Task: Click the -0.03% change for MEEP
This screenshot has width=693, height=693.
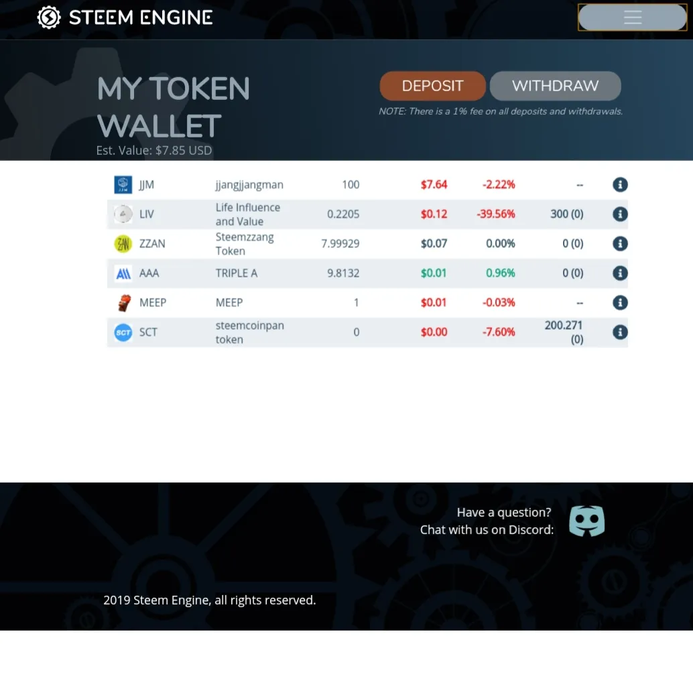Action: pos(499,302)
